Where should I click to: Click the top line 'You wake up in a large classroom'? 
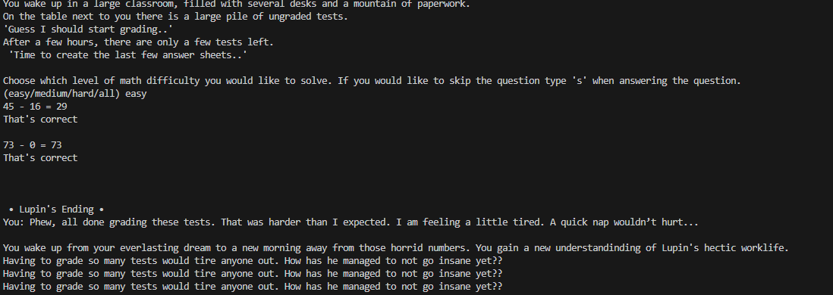pyautogui.click(x=237, y=5)
